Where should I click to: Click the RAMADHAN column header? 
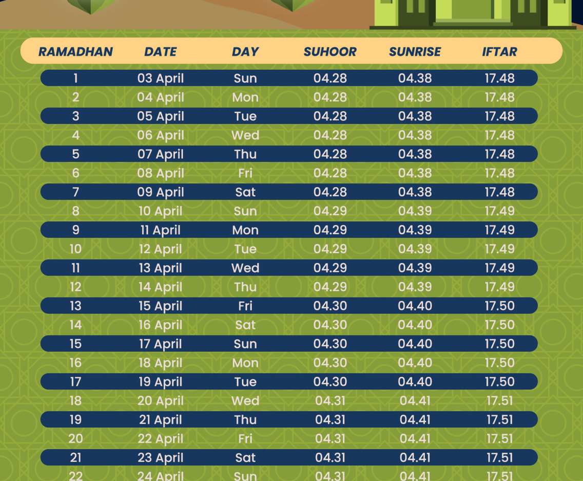click(x=75, y=51)
